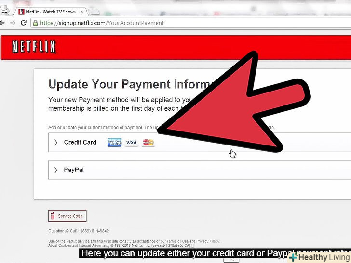Click the American Express card icon
351x263 pixels.
(114, 143)
